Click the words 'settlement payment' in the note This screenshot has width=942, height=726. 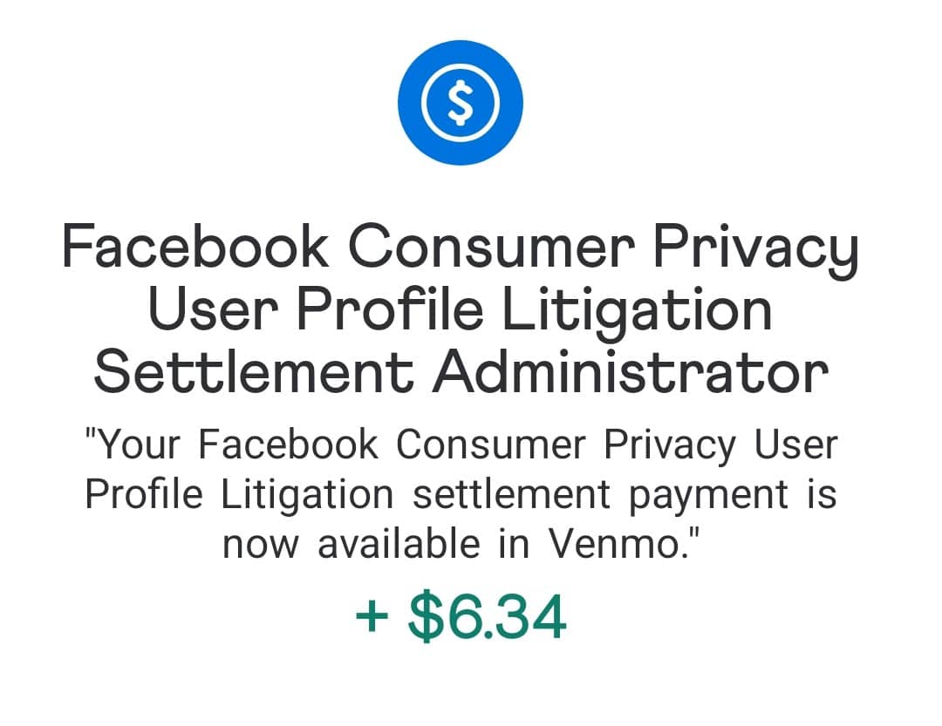(x=600, y=497)
